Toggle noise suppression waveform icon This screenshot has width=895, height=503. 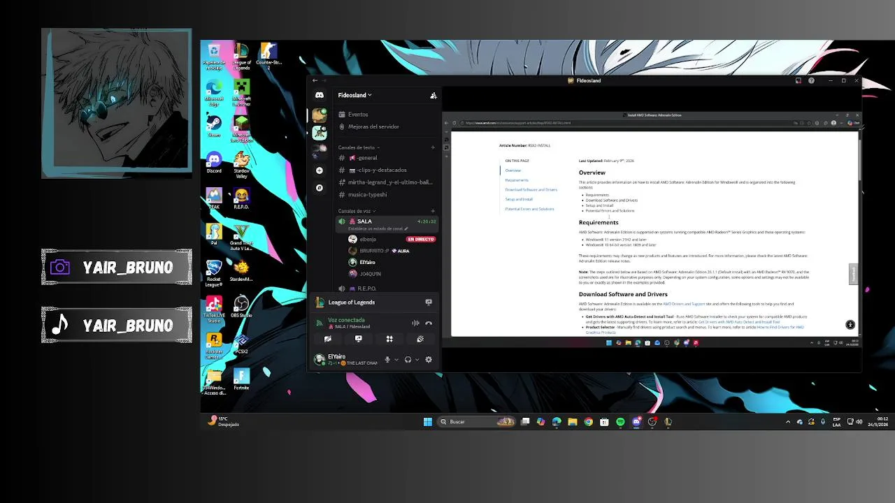tap(415, 323)
